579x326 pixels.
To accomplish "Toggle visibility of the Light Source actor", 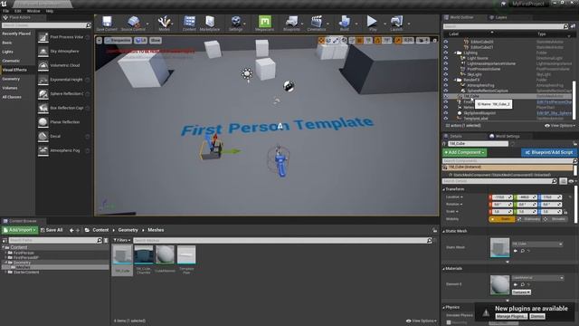I will [446, 58].
